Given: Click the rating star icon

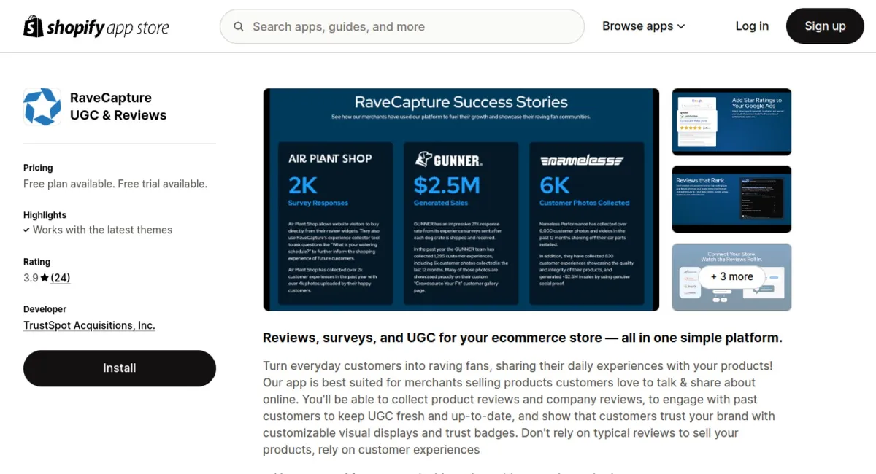Looking at the screenshot, I should [45, 278].
